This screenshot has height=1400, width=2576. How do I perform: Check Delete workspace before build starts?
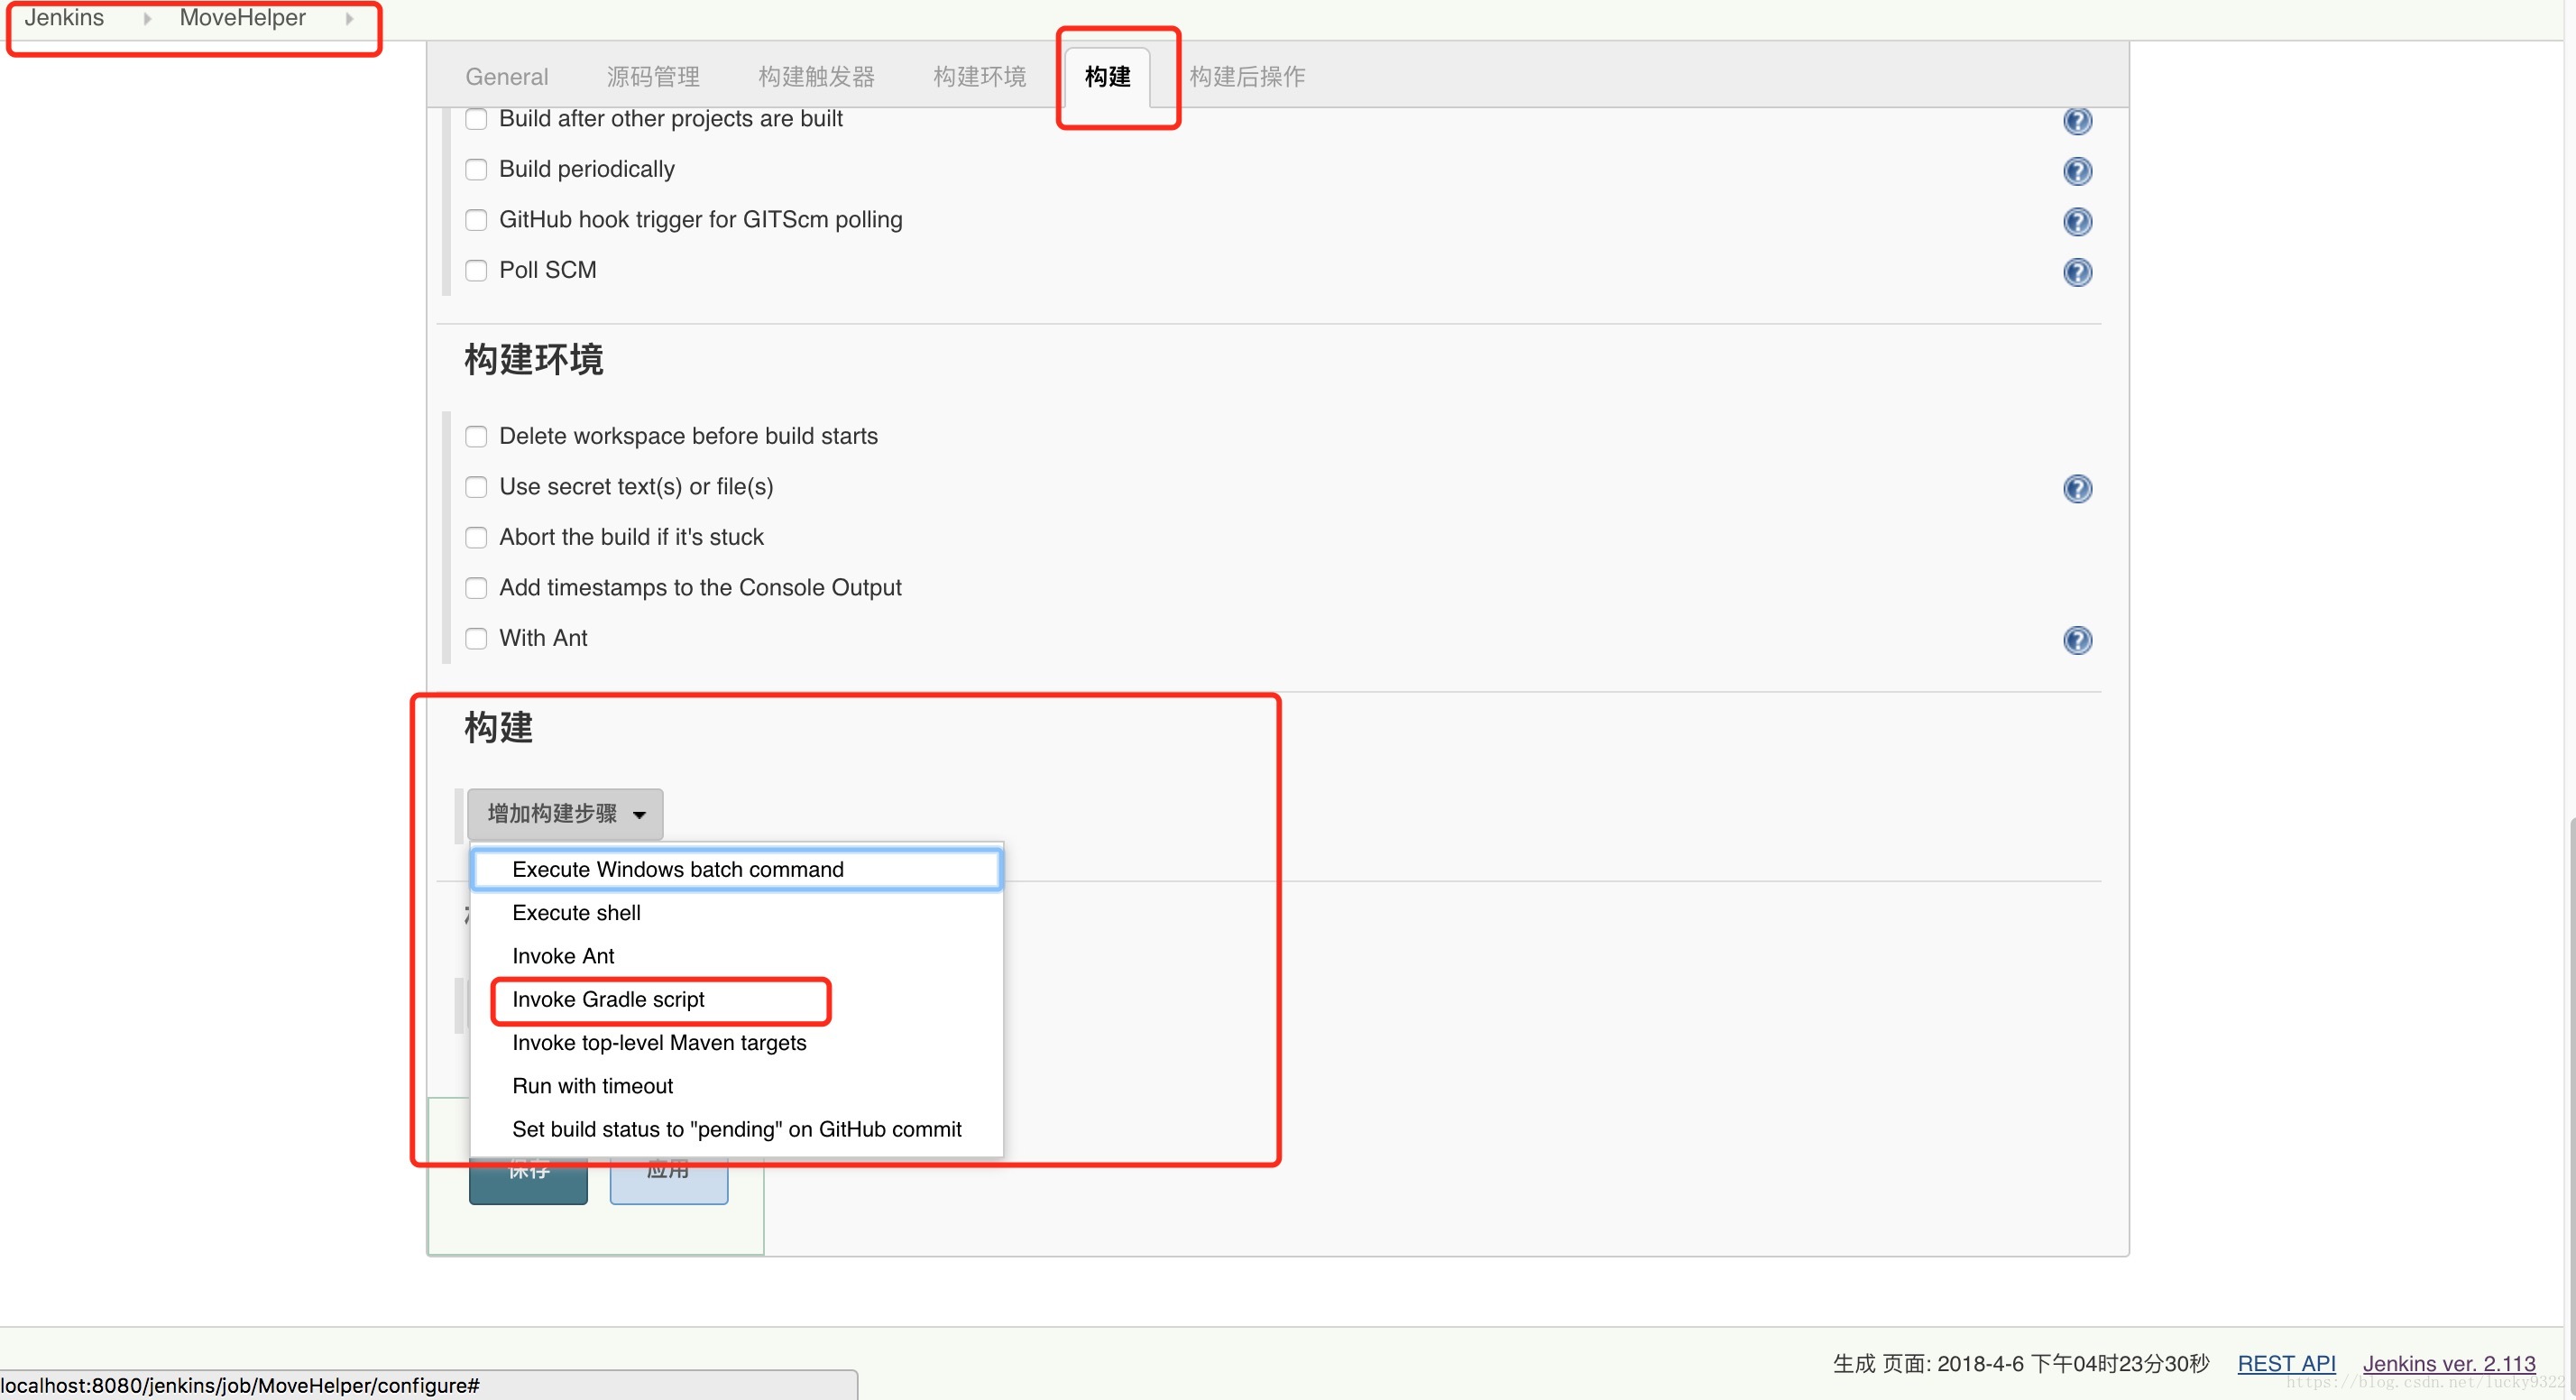(476, 436)
